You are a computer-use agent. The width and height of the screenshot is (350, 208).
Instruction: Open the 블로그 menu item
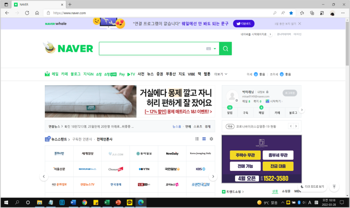click(76, 74)
